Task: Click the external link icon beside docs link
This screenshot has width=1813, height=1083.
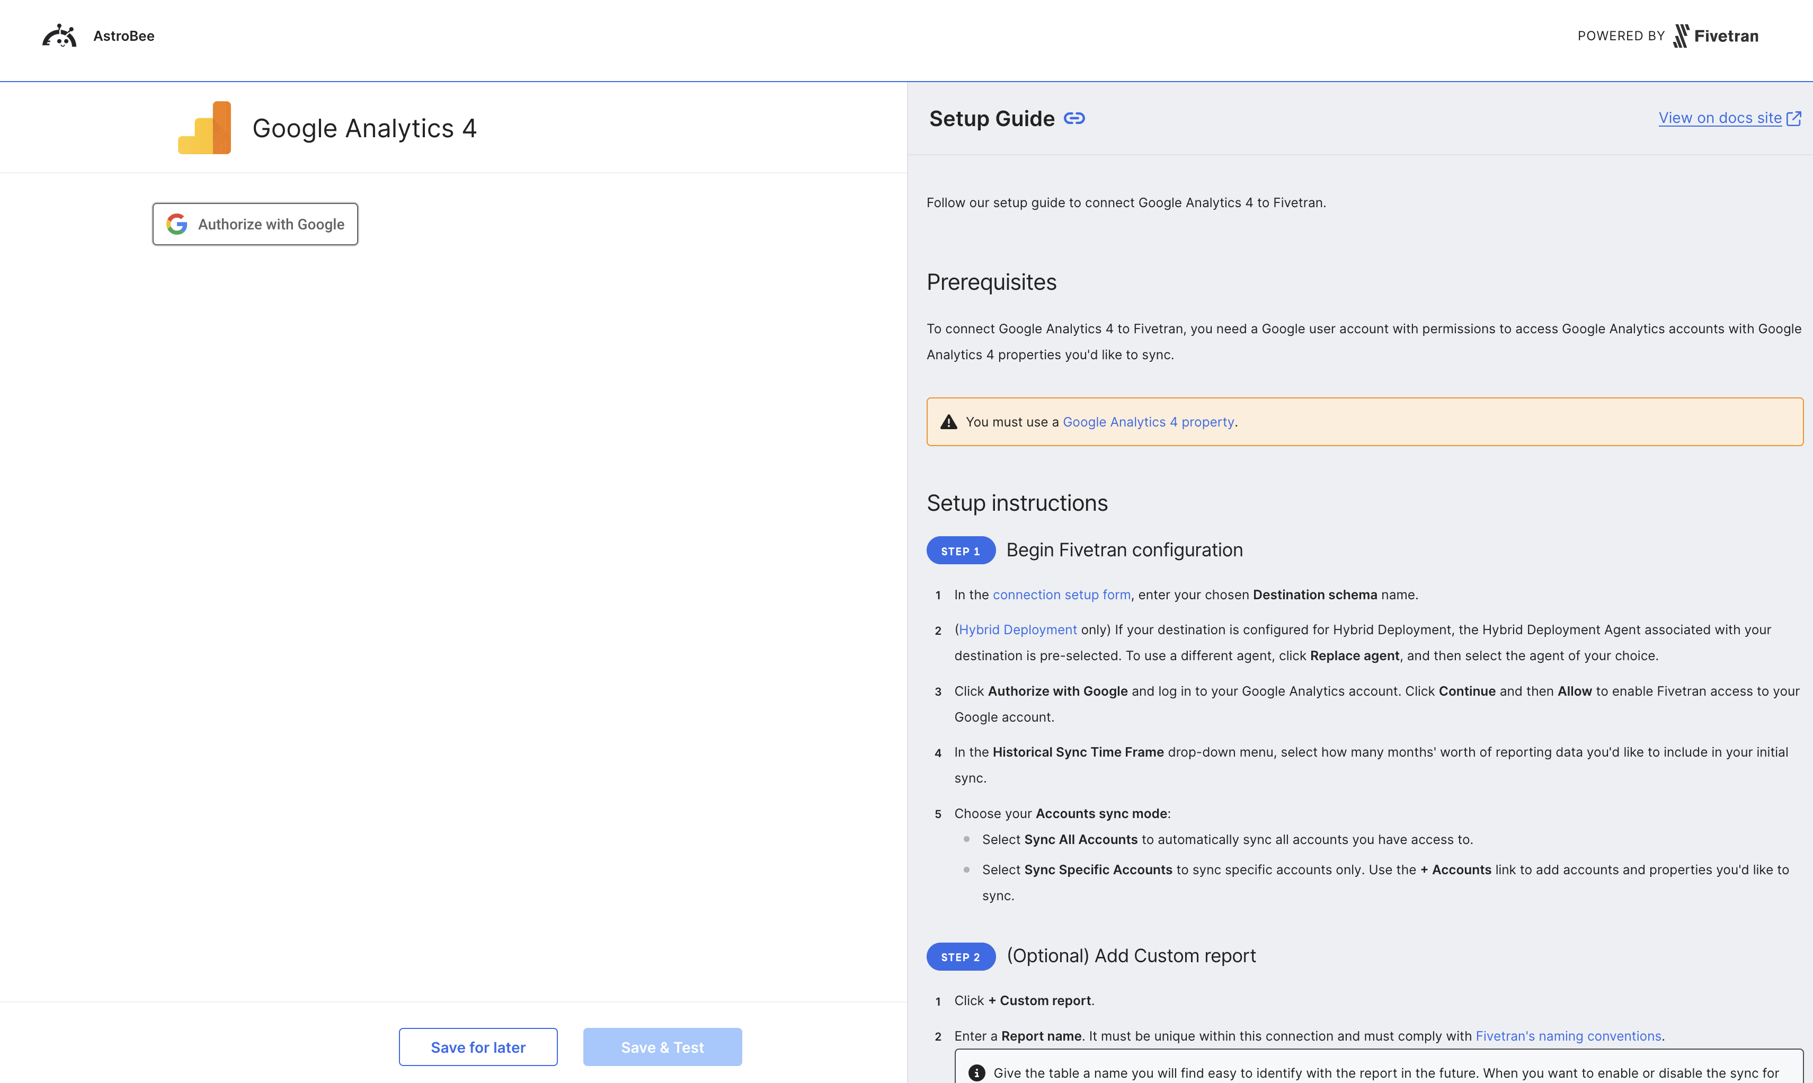Action: click(x=1794, y=118)
